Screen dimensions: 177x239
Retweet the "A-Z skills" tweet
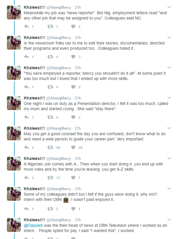[x=50, y=178]
